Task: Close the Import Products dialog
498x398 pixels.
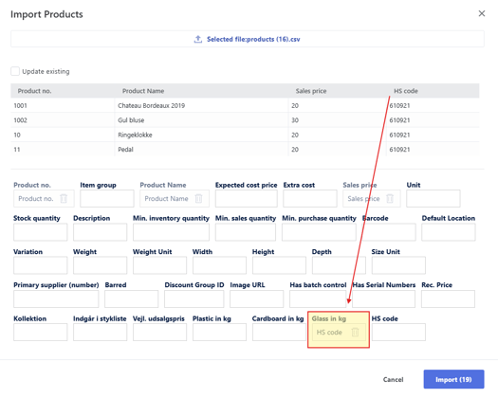Action: (x=482, y=13)
